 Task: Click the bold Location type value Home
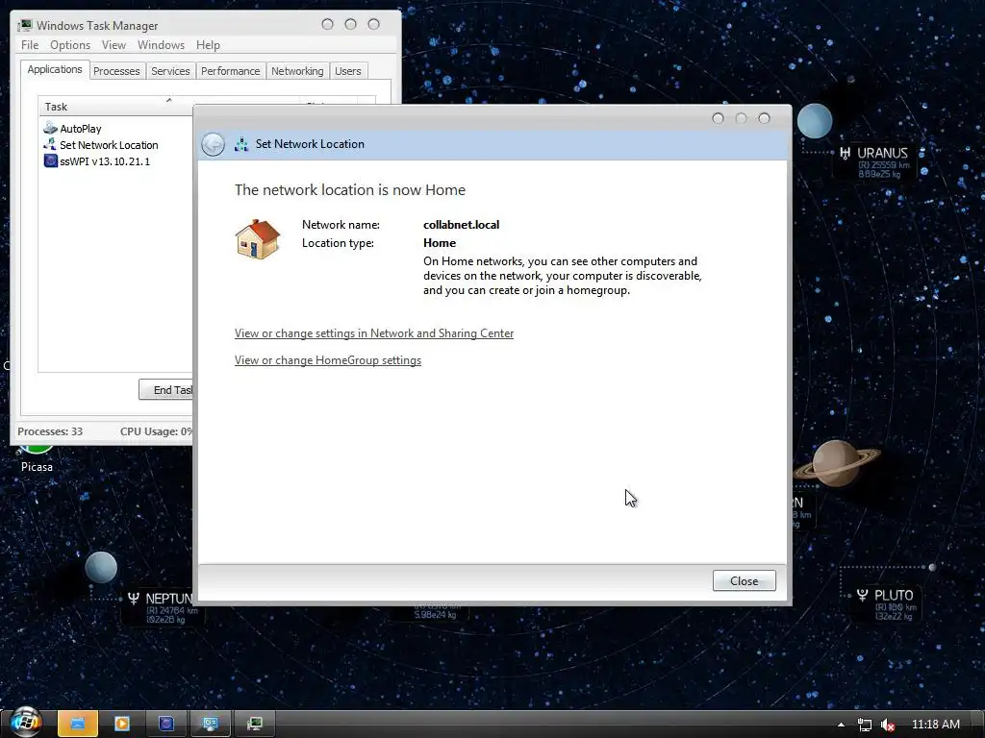click(440, 243)
